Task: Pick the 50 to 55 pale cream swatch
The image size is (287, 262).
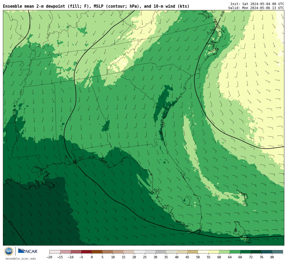Action: click(x=203, y=252)
